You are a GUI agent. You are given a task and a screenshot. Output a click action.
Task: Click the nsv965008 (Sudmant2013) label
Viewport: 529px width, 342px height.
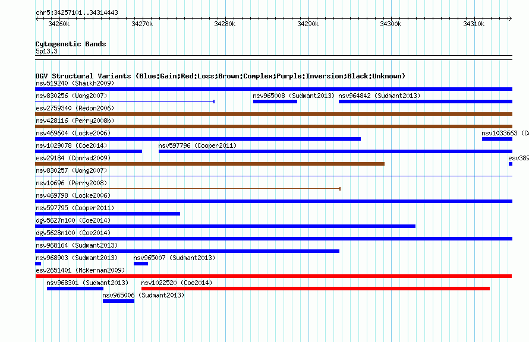click(x=294, y=96)
